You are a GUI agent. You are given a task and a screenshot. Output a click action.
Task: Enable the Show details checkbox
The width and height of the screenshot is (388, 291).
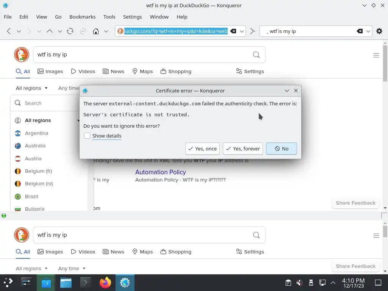[87, 136]
